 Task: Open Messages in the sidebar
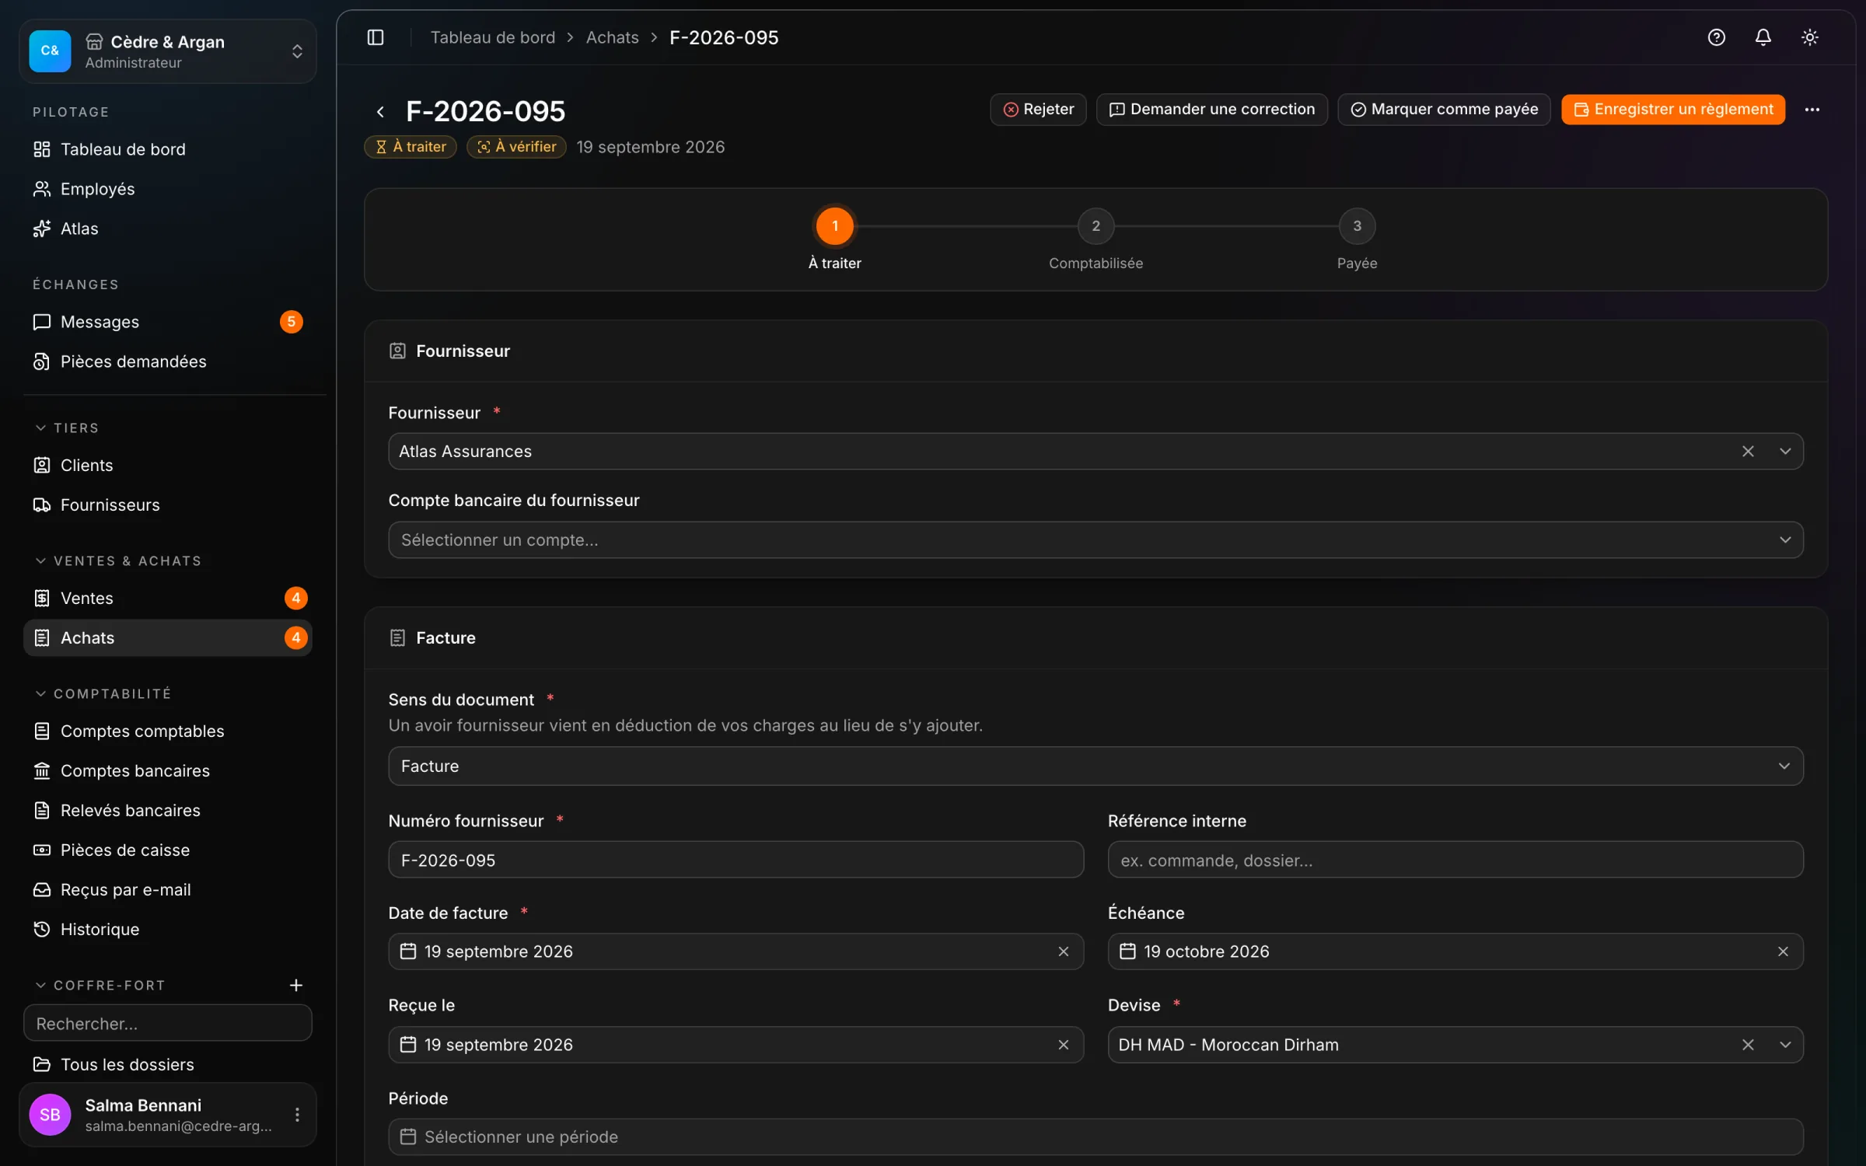[x=168, y=322]
